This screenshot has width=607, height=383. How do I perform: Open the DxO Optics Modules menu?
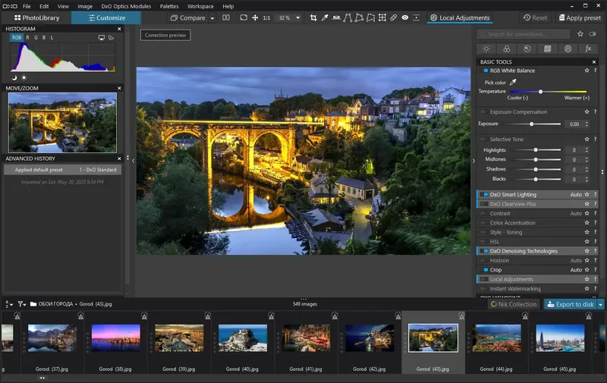pos(127,6)
